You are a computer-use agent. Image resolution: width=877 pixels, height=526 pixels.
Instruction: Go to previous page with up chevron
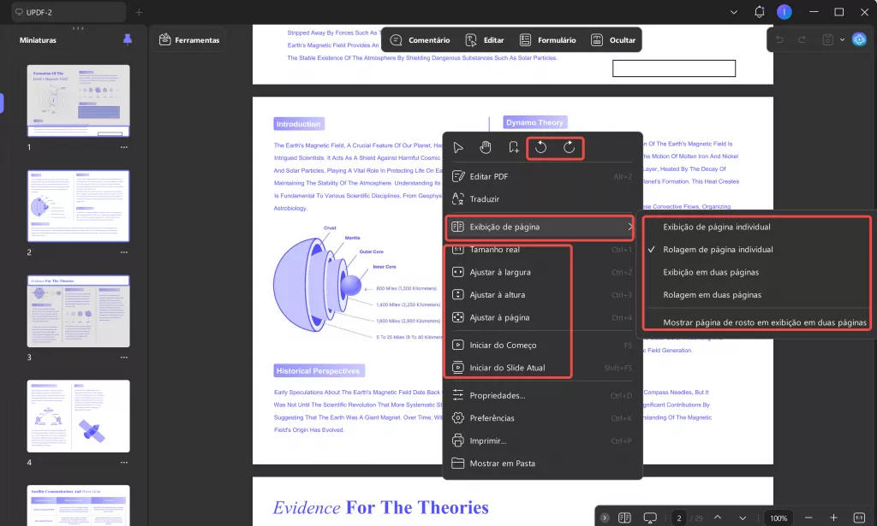click(x=718, y=517)
